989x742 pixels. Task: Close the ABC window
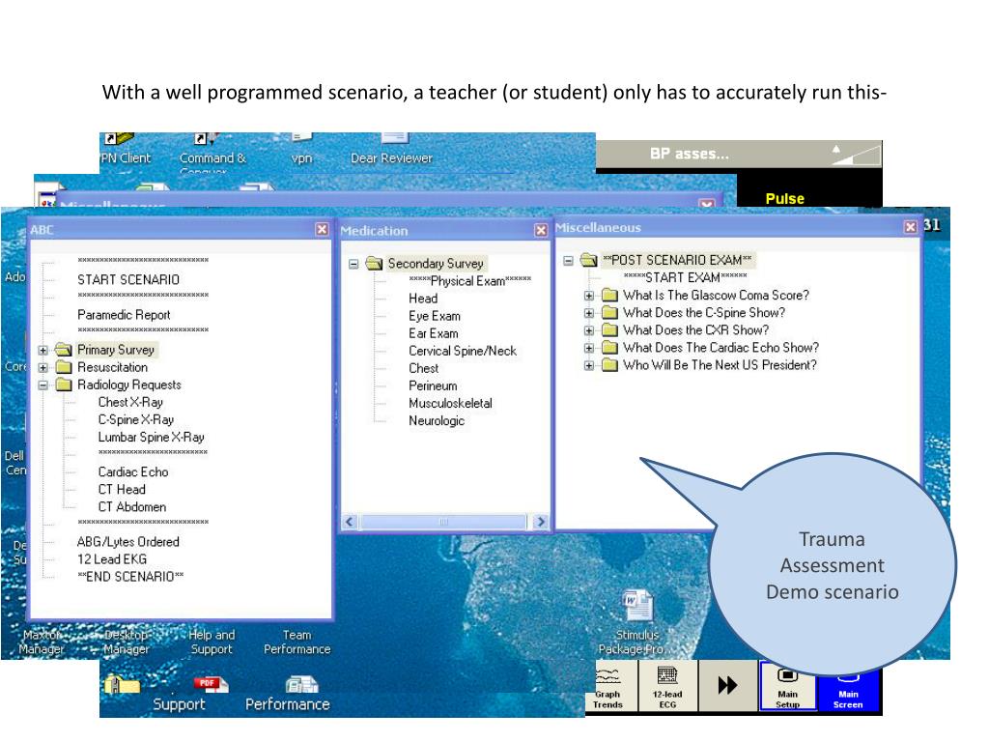coord(322,229)
